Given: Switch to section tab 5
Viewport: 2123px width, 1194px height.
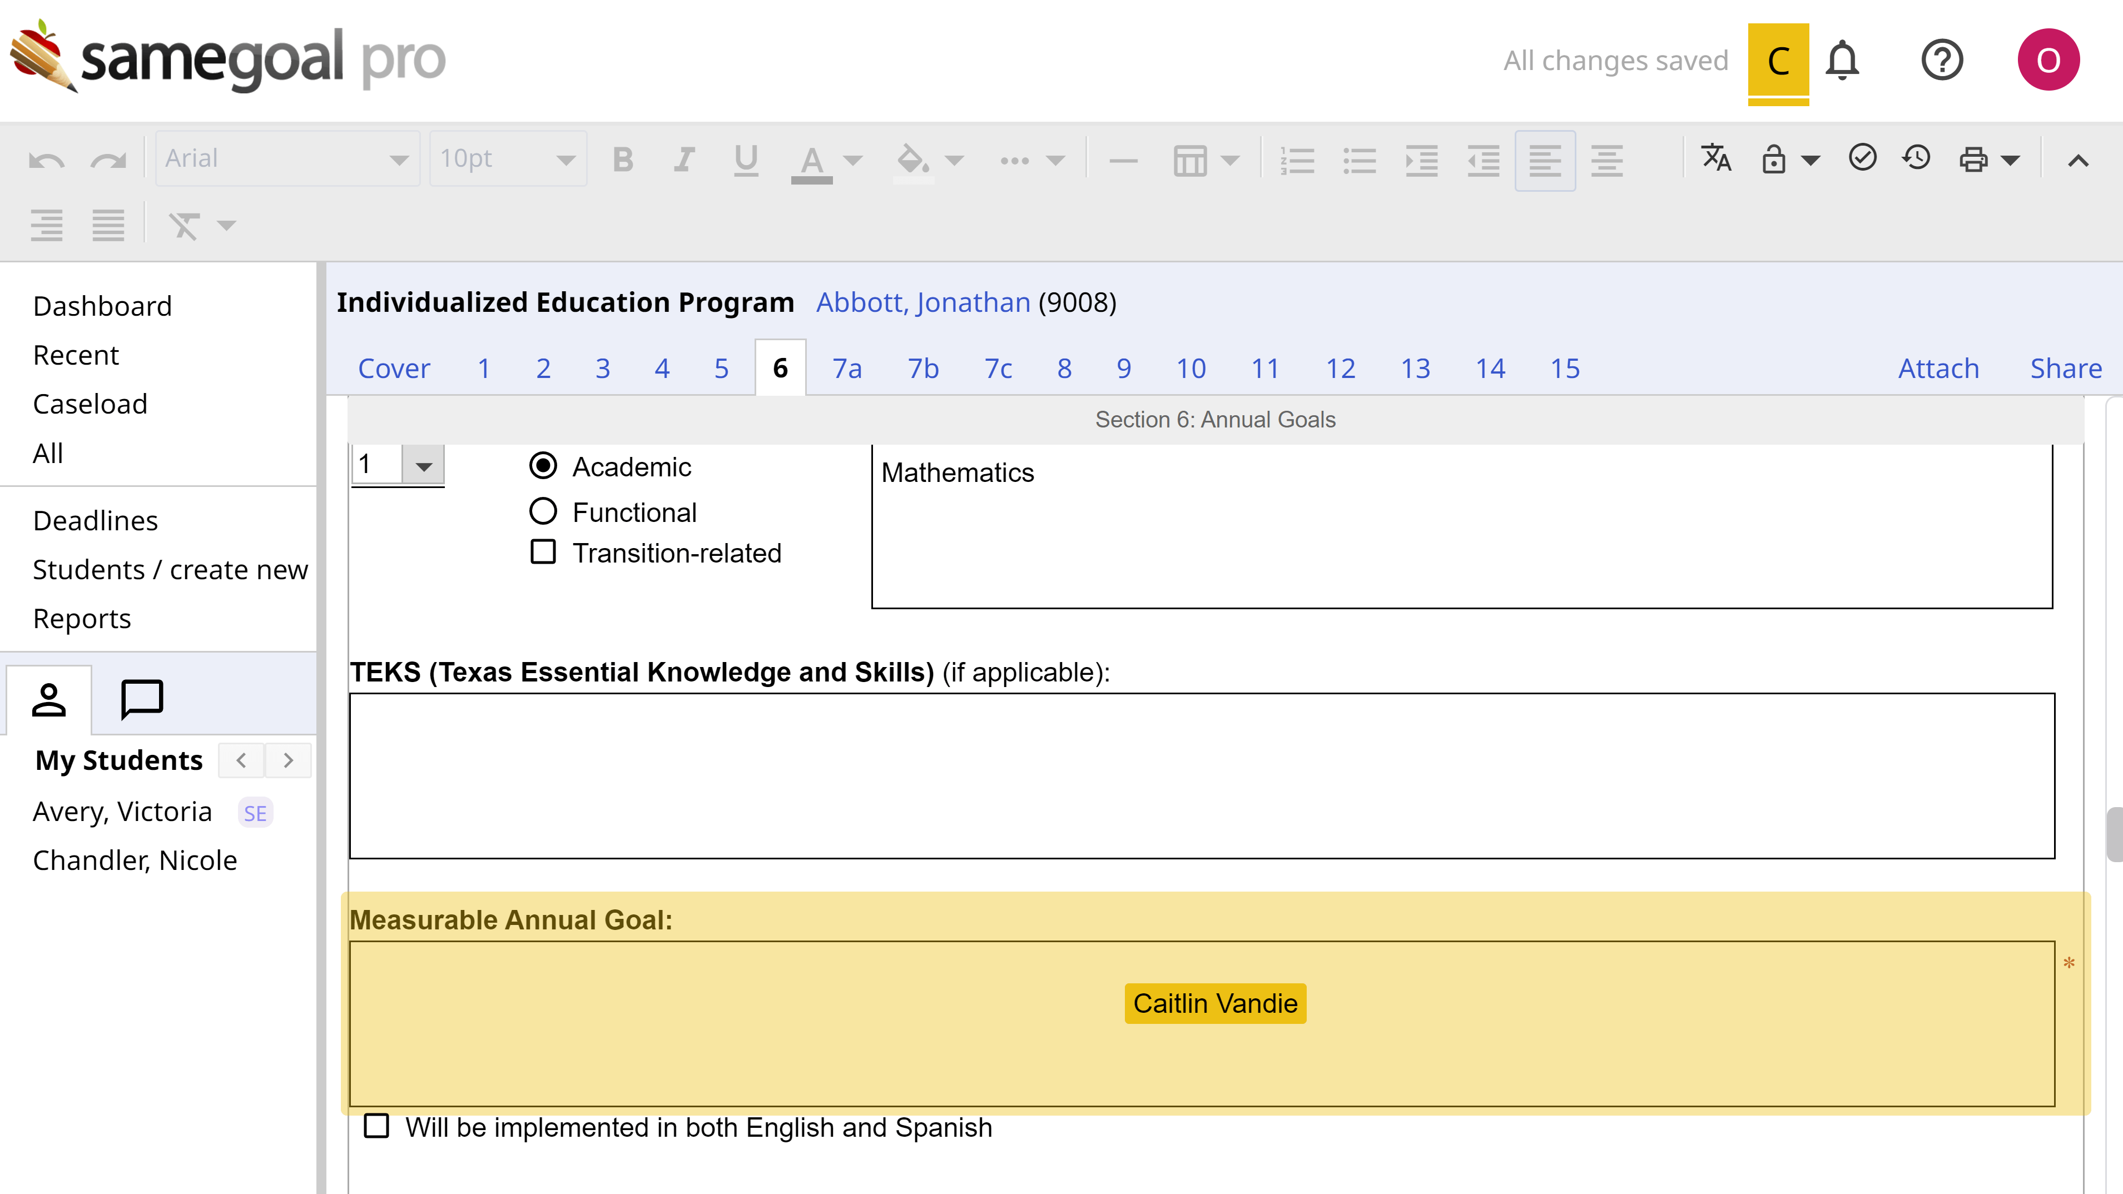Looking at the screenshot, I should 721,369.
